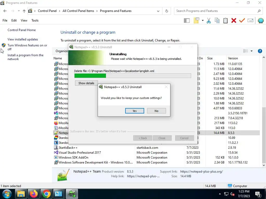Switch to Control Panel taskbar button
Viewport: 266px width, 199px height.
59,194
